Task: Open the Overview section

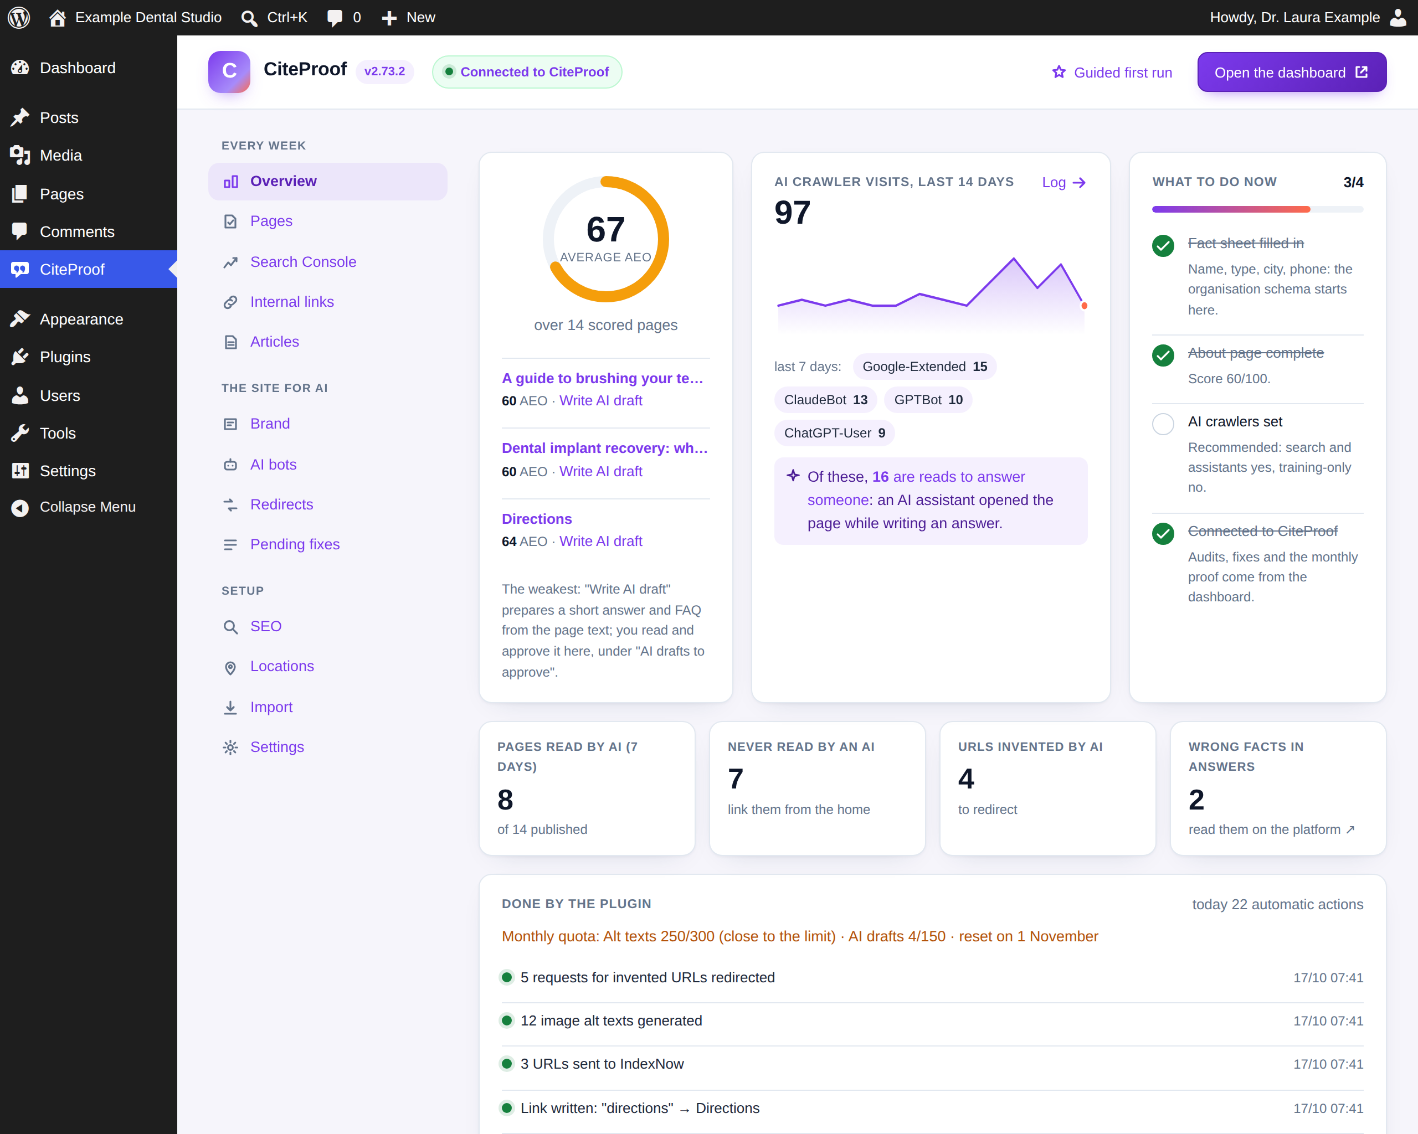Action: [327, 182]
